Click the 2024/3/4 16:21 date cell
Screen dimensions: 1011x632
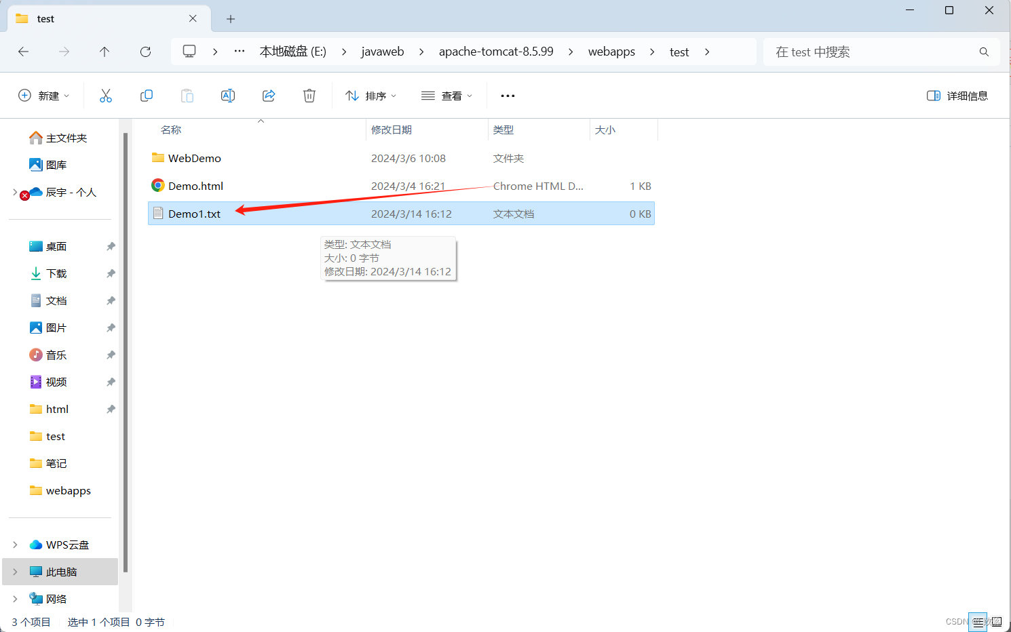tap(408, 186)
